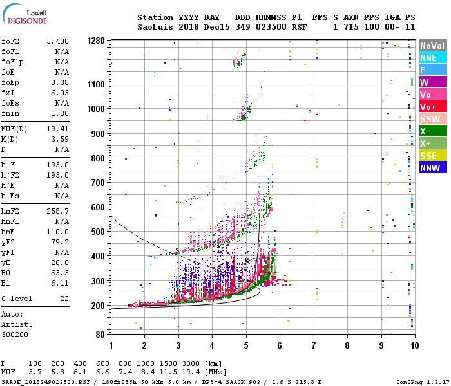Click the hmF2 value 258.7
The width and height of the screenshot is (451, 386).
pos(58,212)
